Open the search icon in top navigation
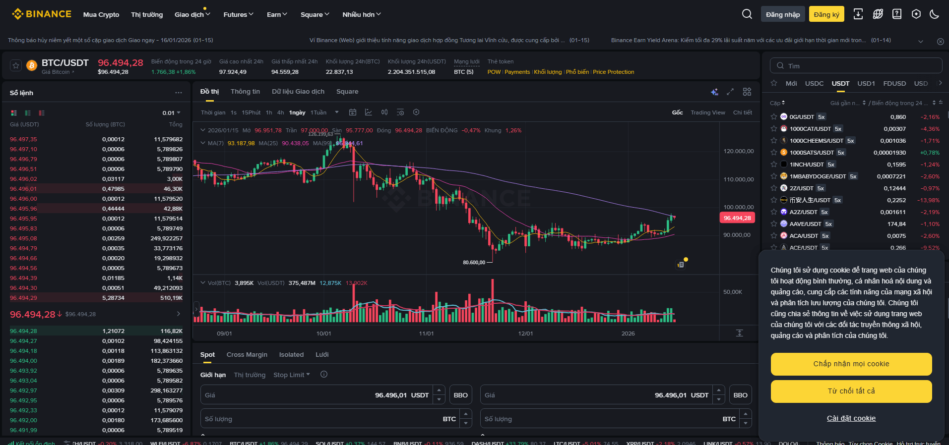The width and height of the screenshot is (949, 445). 747,14
